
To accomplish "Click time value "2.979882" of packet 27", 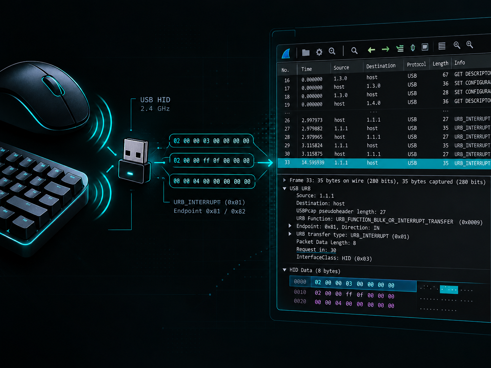I will point(312,129).
